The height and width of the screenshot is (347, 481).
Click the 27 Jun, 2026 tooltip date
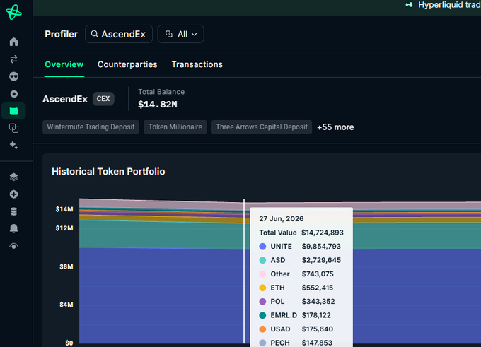(282, 219)
